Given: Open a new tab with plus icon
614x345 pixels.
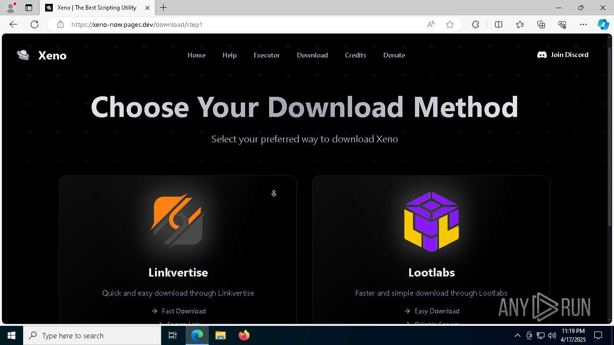Looking at the screenshot, I should tap(164, 8).
